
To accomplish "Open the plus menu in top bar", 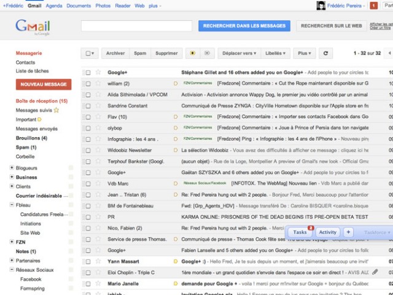I will 155,6.
